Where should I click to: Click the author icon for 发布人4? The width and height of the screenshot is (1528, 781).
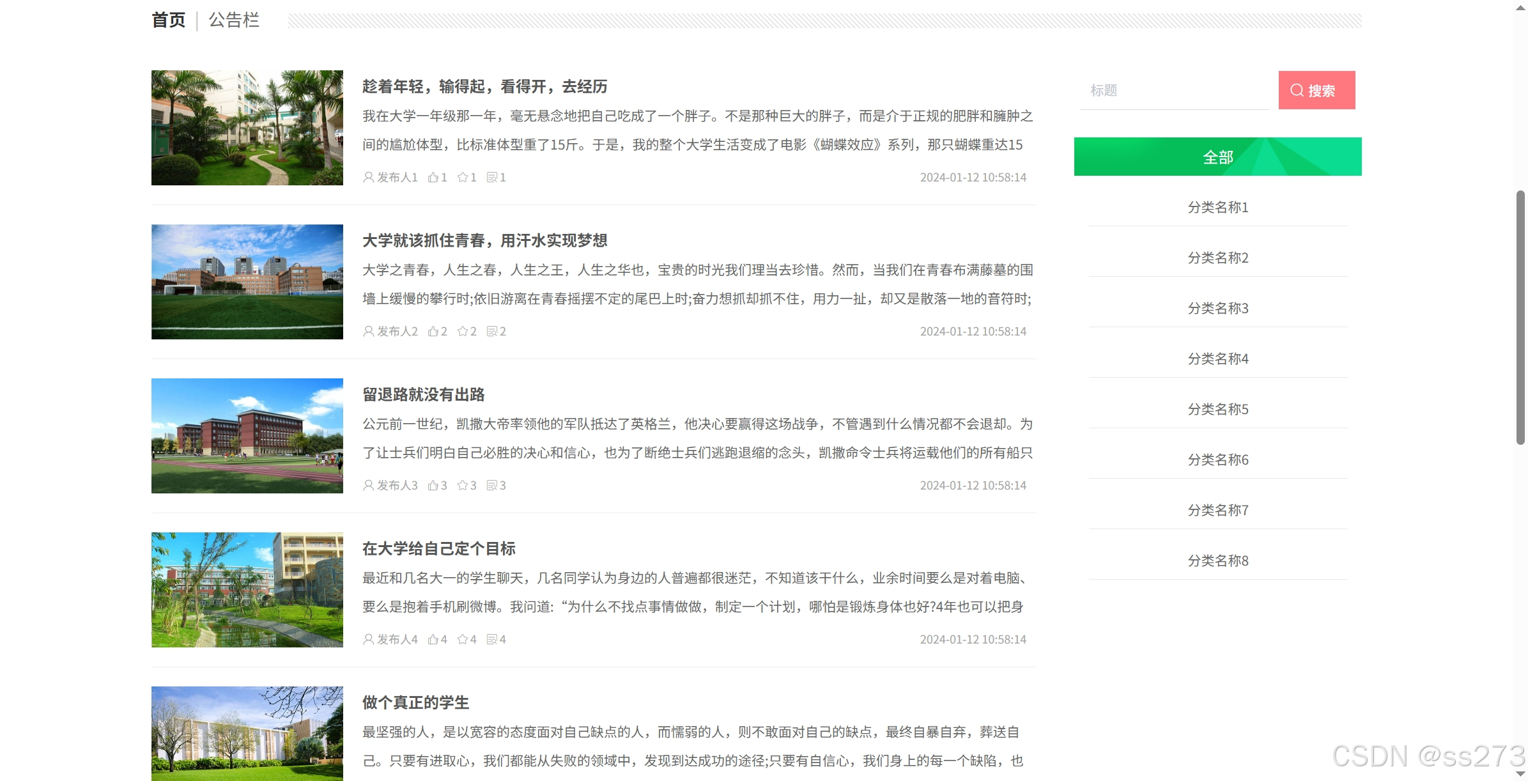click(368, 640)
